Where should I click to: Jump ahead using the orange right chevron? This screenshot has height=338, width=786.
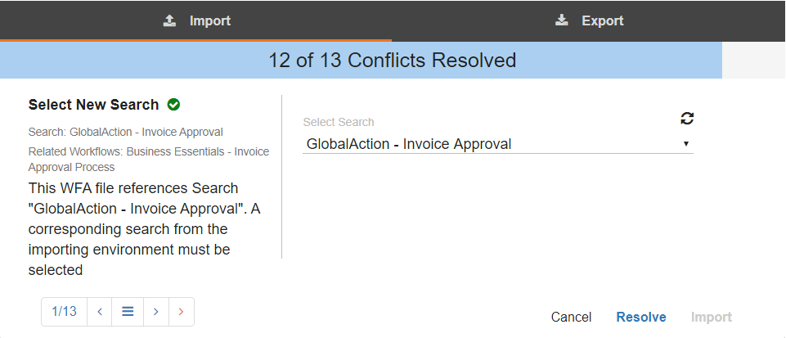pyautogui.click(x=181, y=312)
